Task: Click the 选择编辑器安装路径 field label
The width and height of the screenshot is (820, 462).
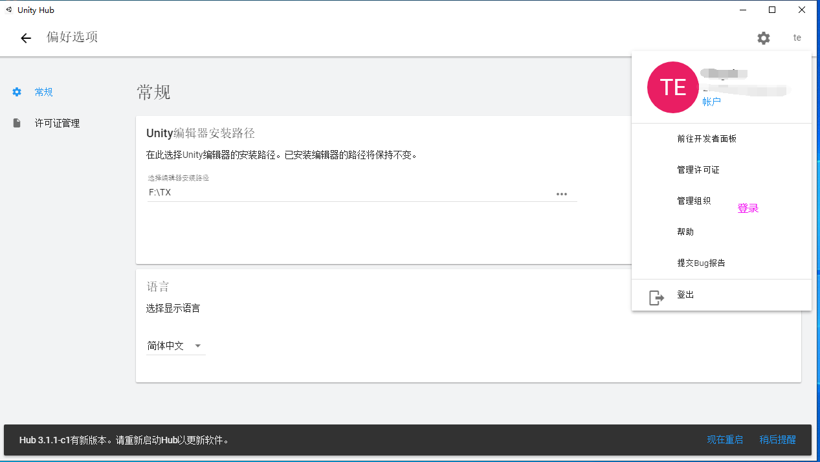Action: click(x=179, y=177)
